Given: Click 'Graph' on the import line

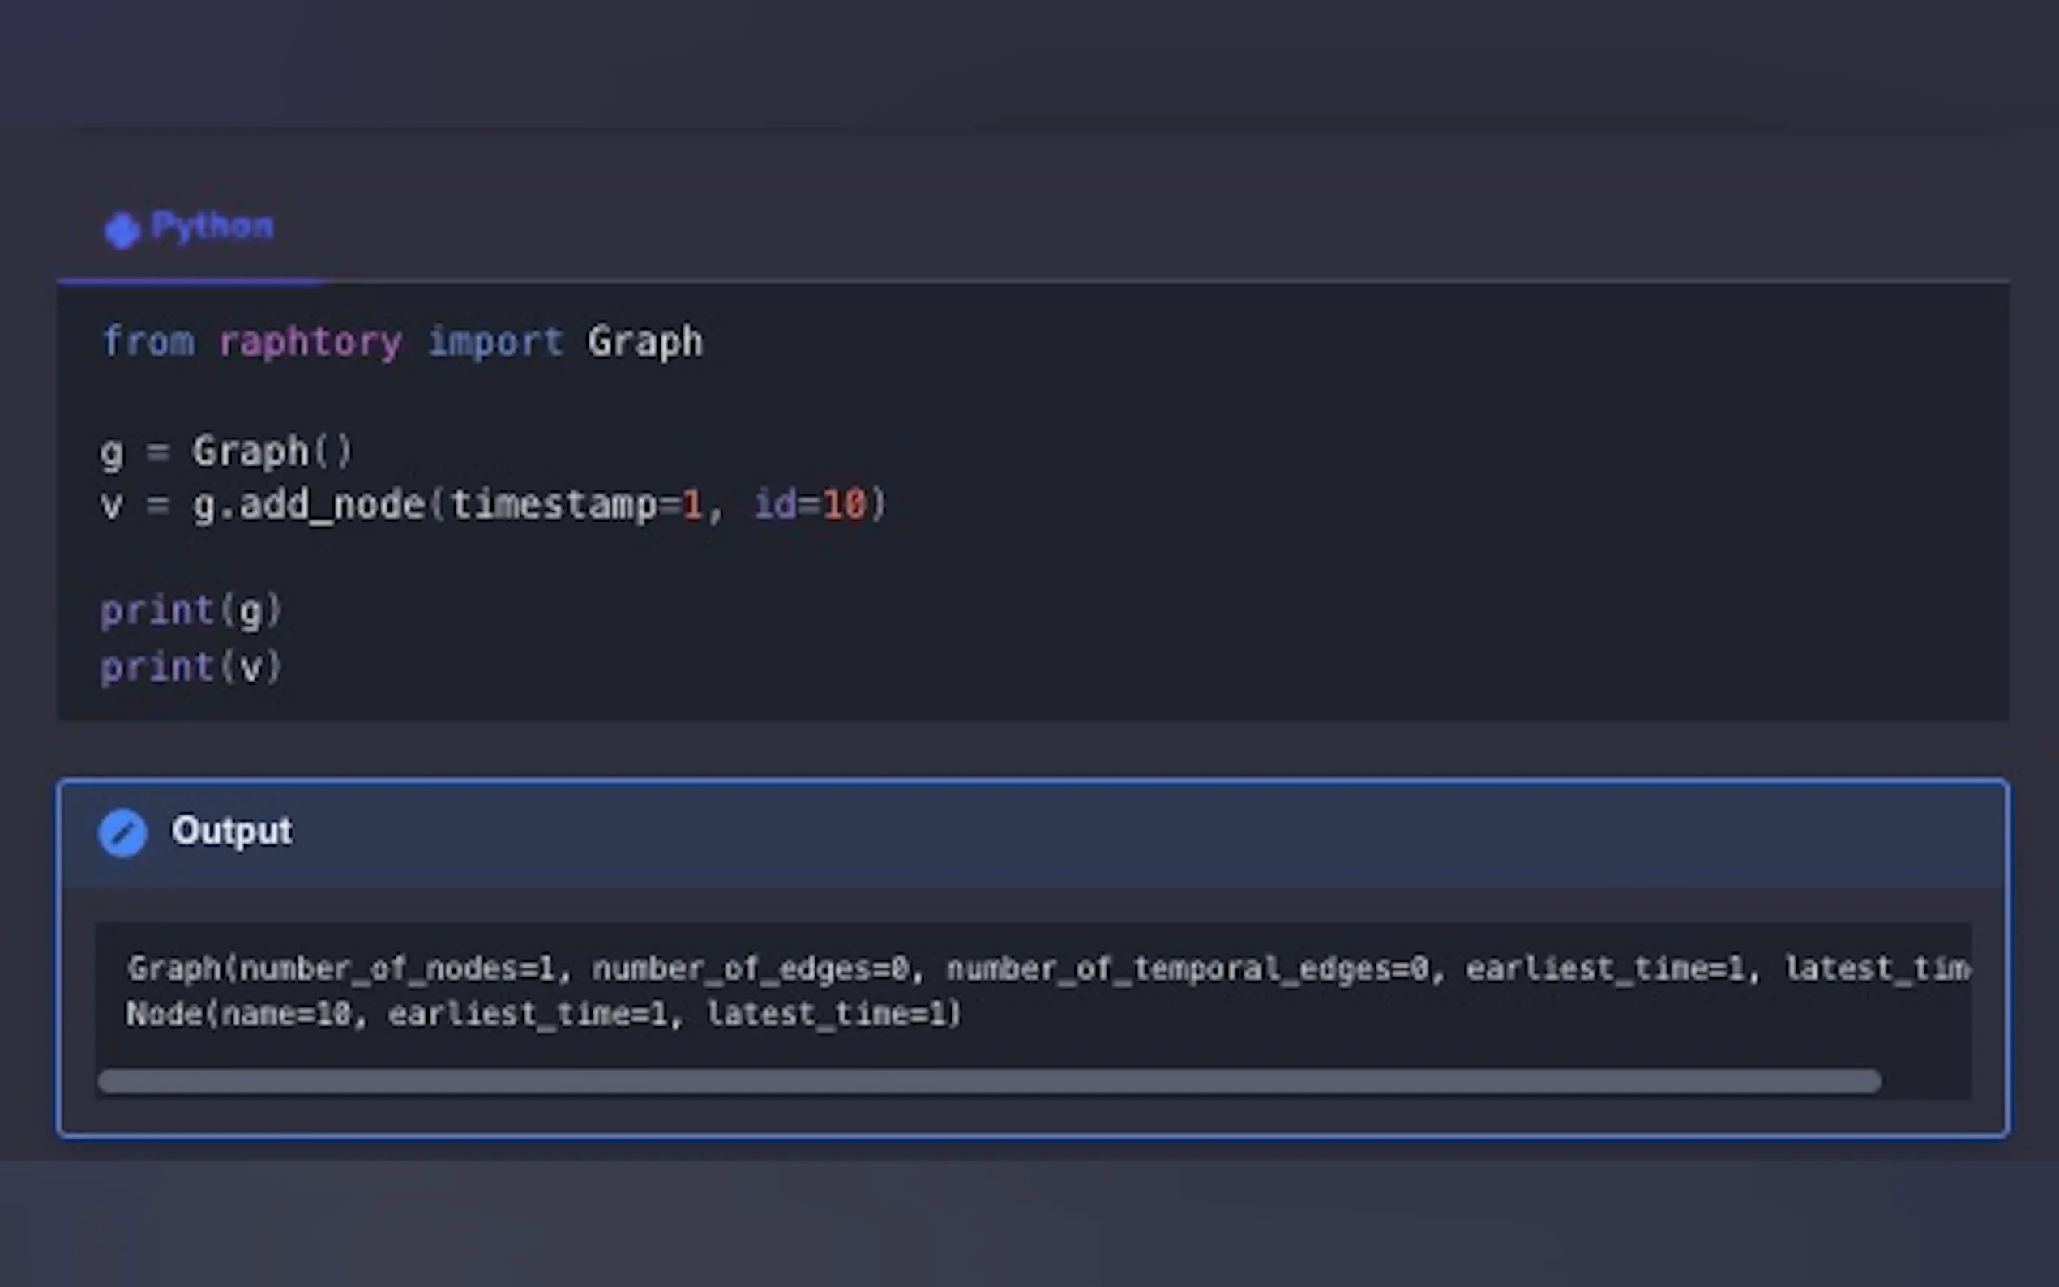Looking at the screenshot, I should click(x=645, y=342).
